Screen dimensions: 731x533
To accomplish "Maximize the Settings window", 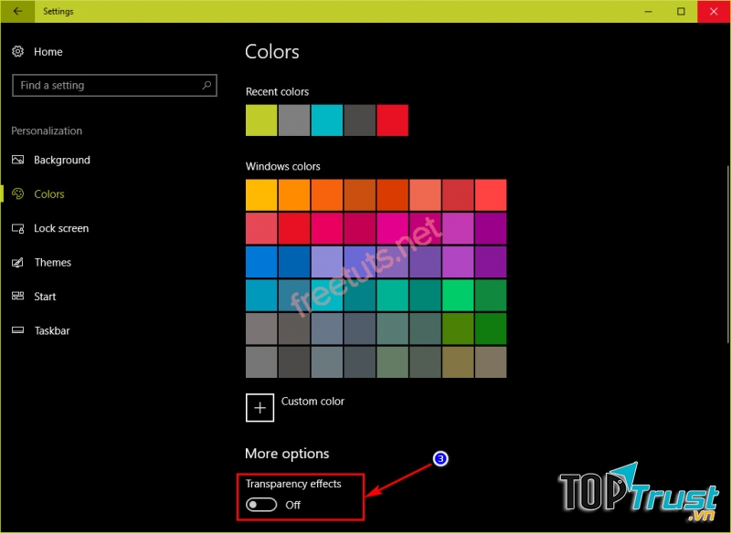I will tap(681, 12).
